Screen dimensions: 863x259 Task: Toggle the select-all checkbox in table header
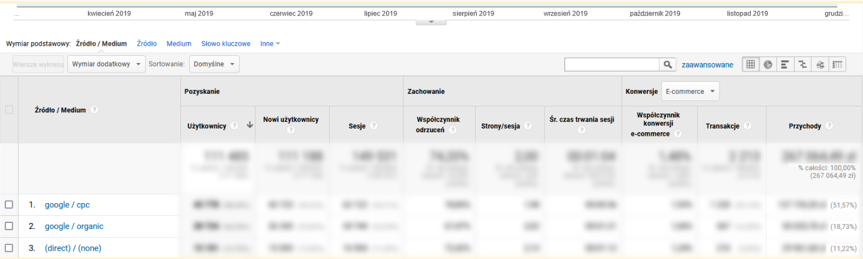[9, 109]
